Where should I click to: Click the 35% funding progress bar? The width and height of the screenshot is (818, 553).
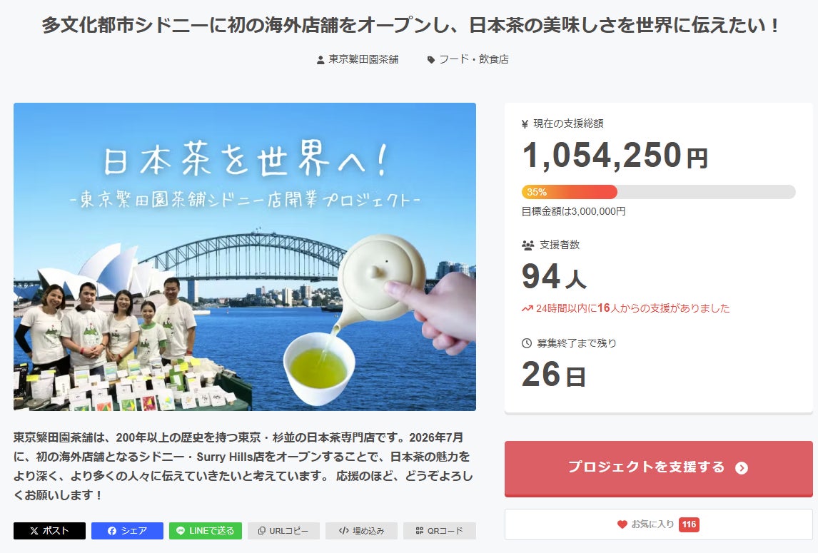click(658, 192)
